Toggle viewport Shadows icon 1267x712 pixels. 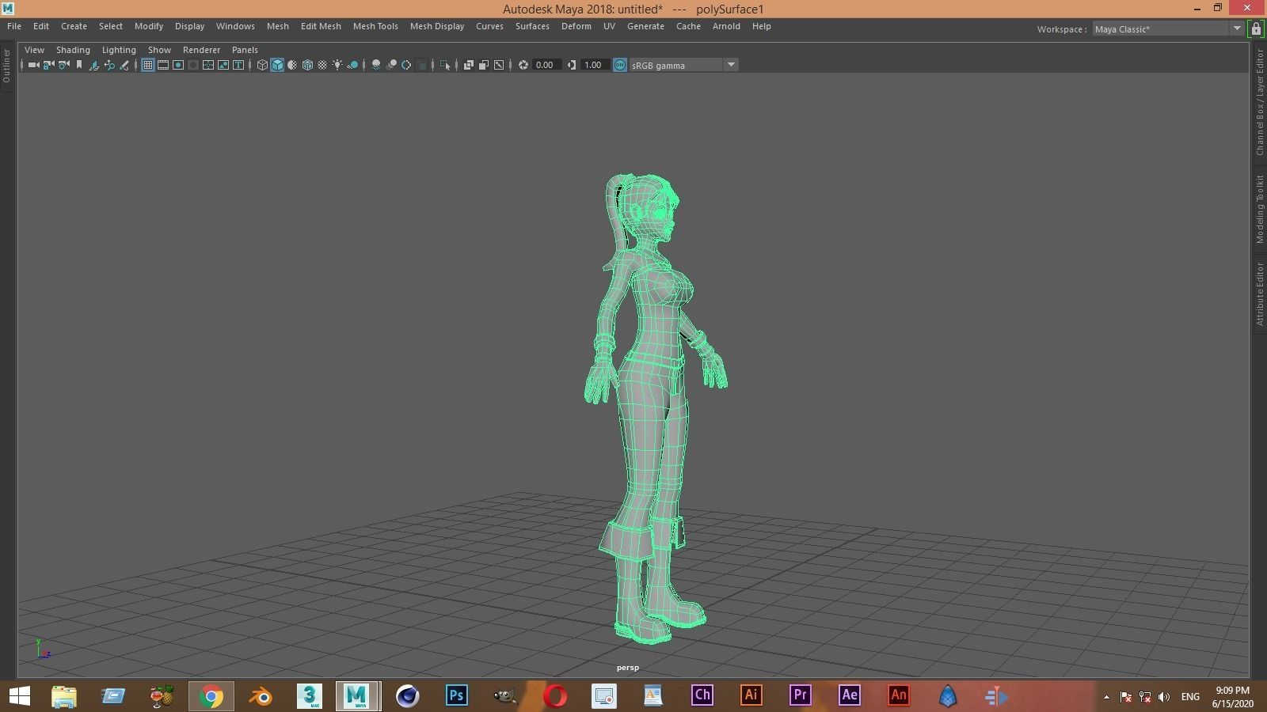click(x=353, y=65)
